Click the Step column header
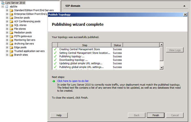 pyautogui.click(x=84, y=45)
